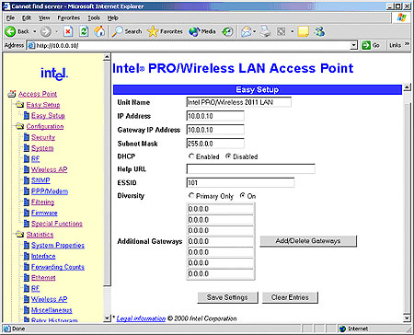Click Add/Delete Gateways button

[308, 241]
